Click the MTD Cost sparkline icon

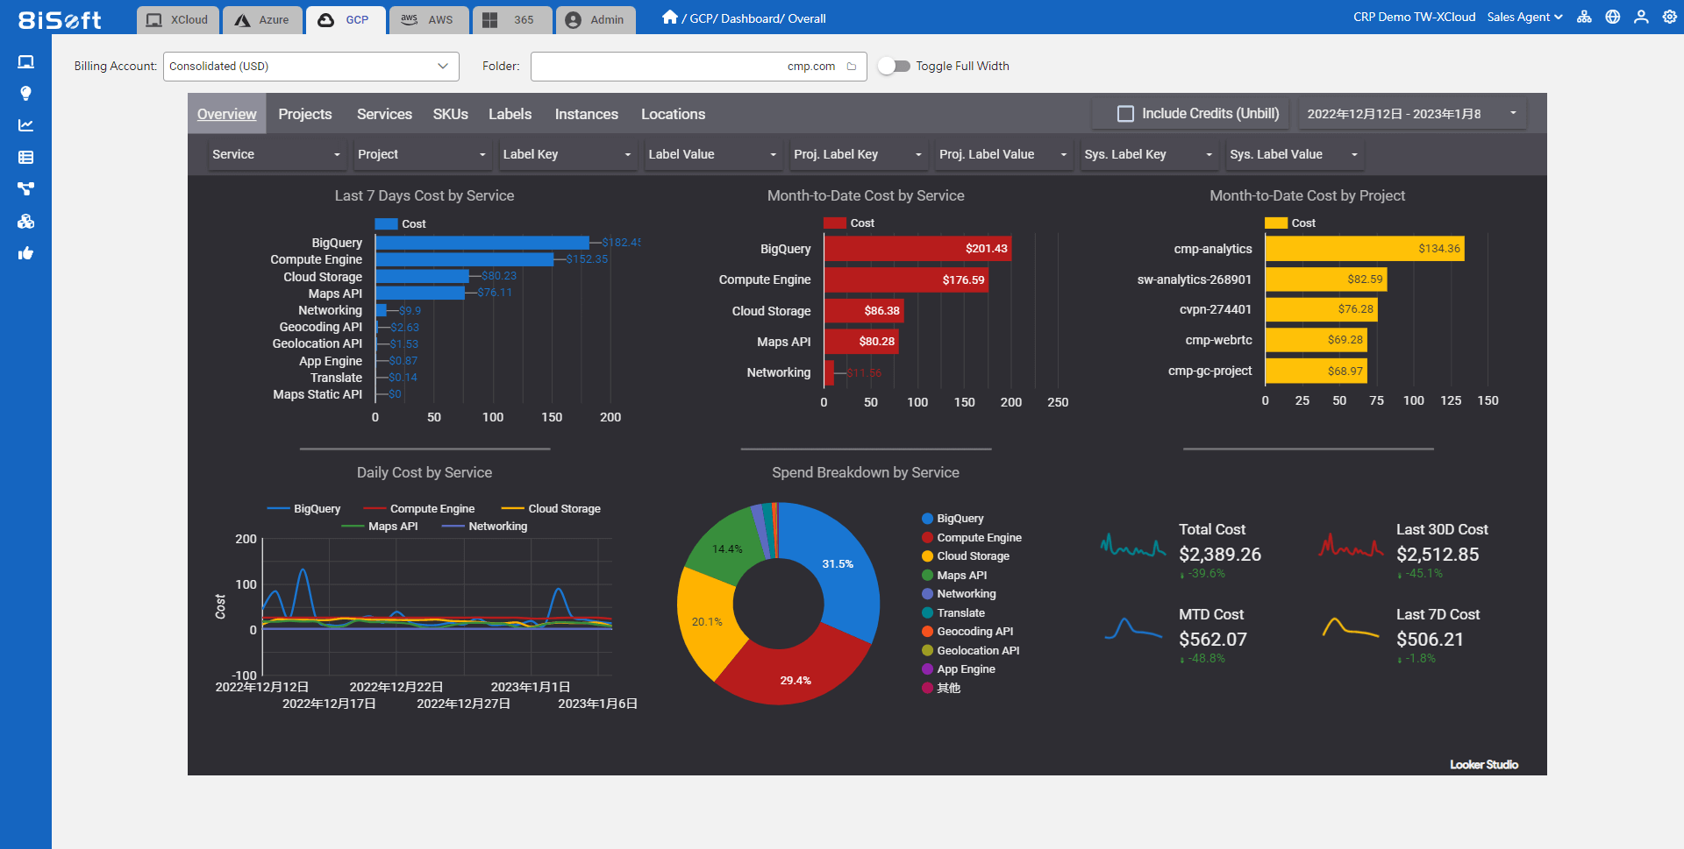pos(1133,629)
